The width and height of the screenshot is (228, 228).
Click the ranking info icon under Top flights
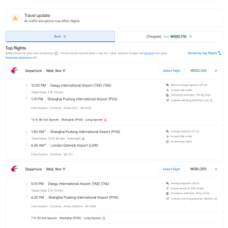pos(56,53)
